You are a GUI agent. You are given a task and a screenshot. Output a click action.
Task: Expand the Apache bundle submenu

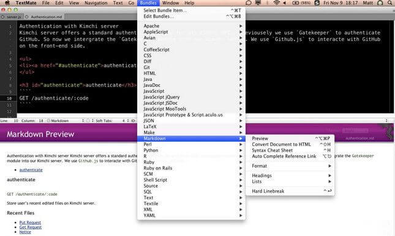click(x=192, y=26)
